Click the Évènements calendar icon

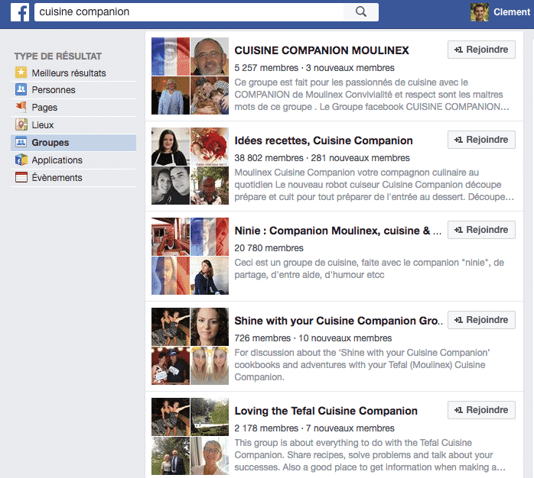21,178
